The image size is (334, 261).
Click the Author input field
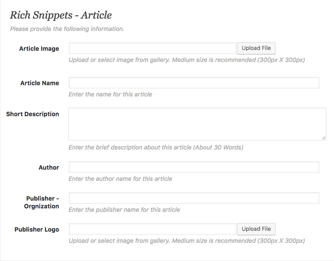point(193,167)
